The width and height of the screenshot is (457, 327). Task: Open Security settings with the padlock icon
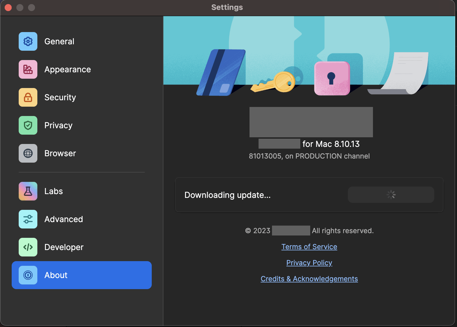[28, 97]
